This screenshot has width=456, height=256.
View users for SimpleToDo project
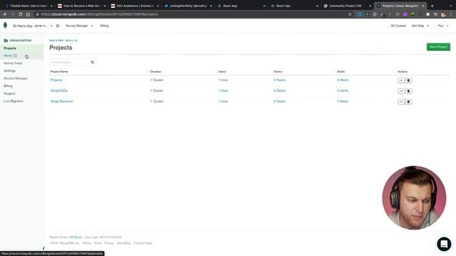tap(223, 90)
